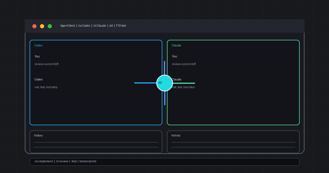This screenshot has height=173, width=329.
Task: Click review current diff in the Codex panel
Action: pos(47,64)
